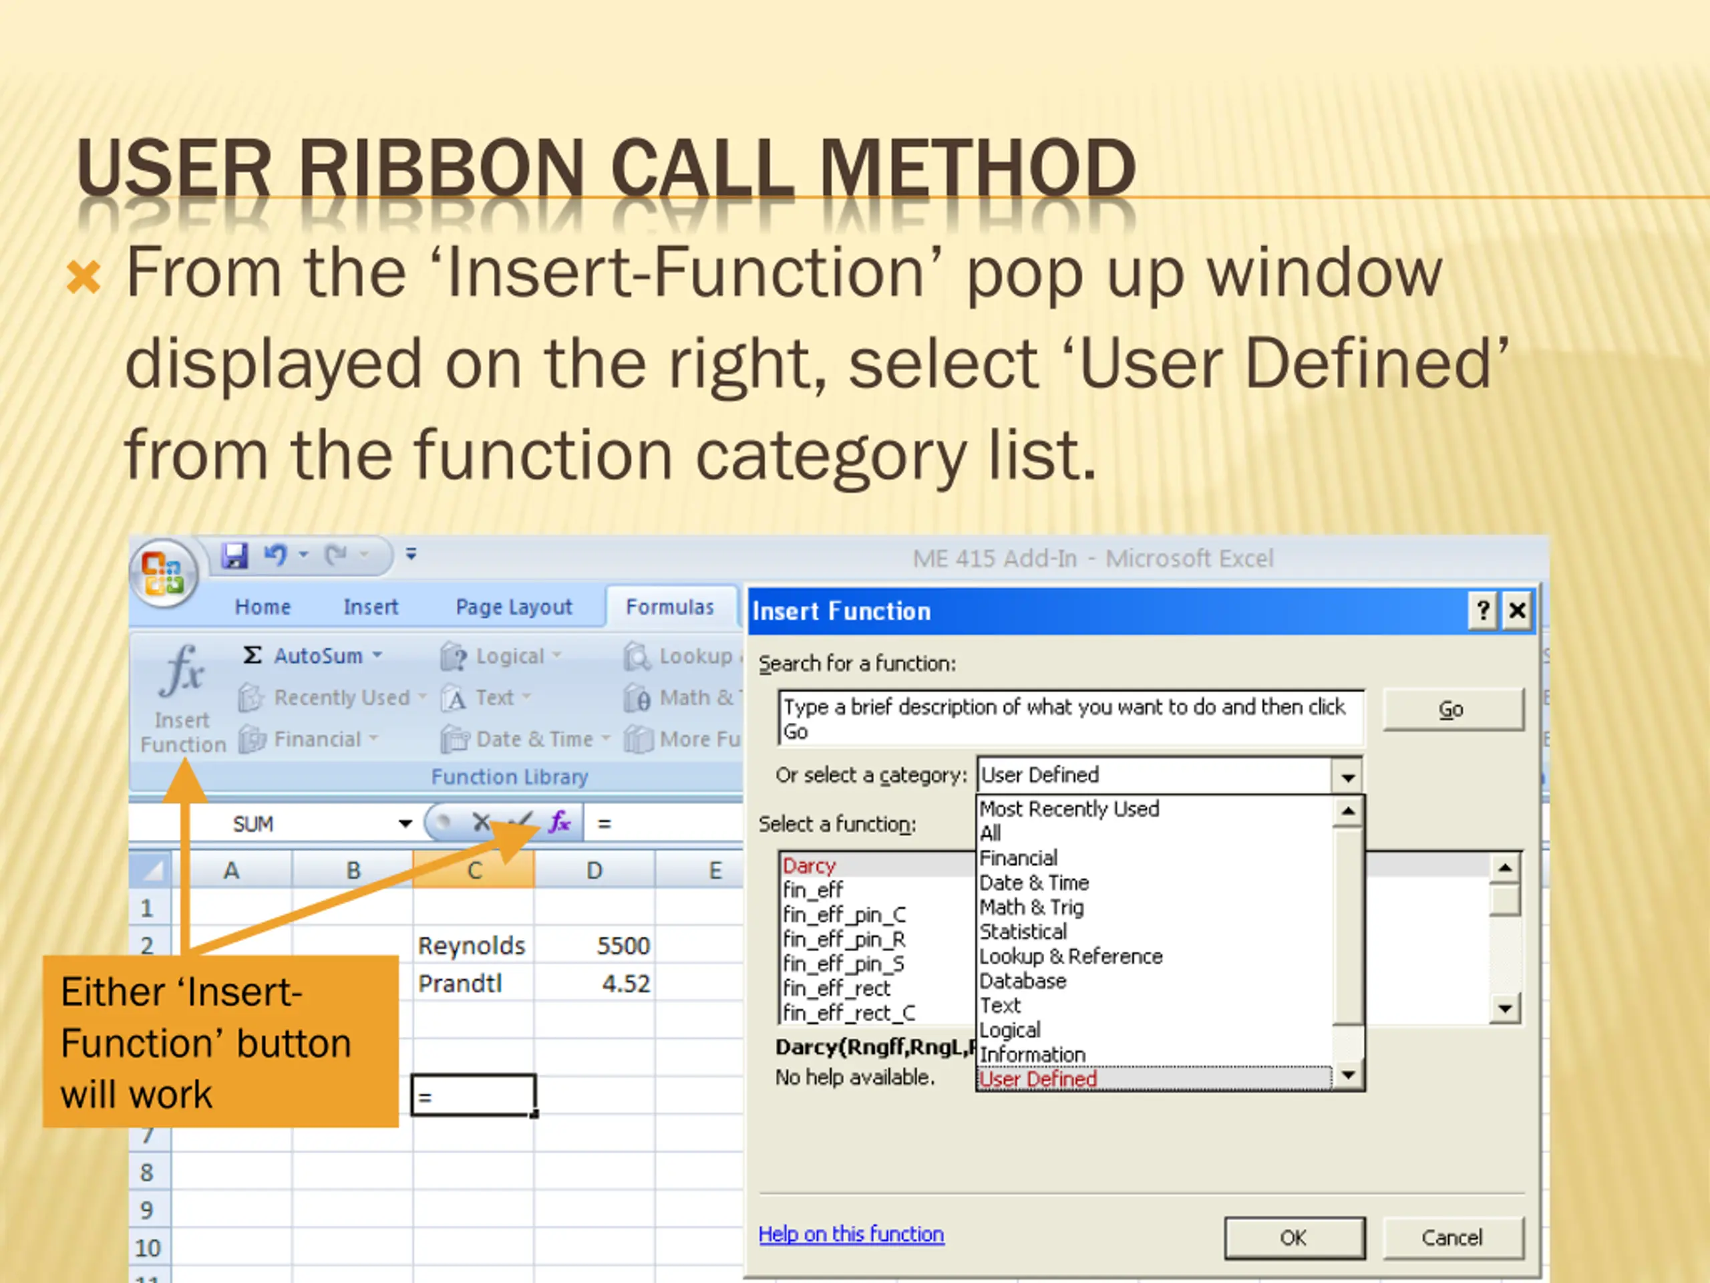This screenshot has height=1283, width=1710.
Task: Choose the User Defined category
Action: click(x=1156, y=1079)
